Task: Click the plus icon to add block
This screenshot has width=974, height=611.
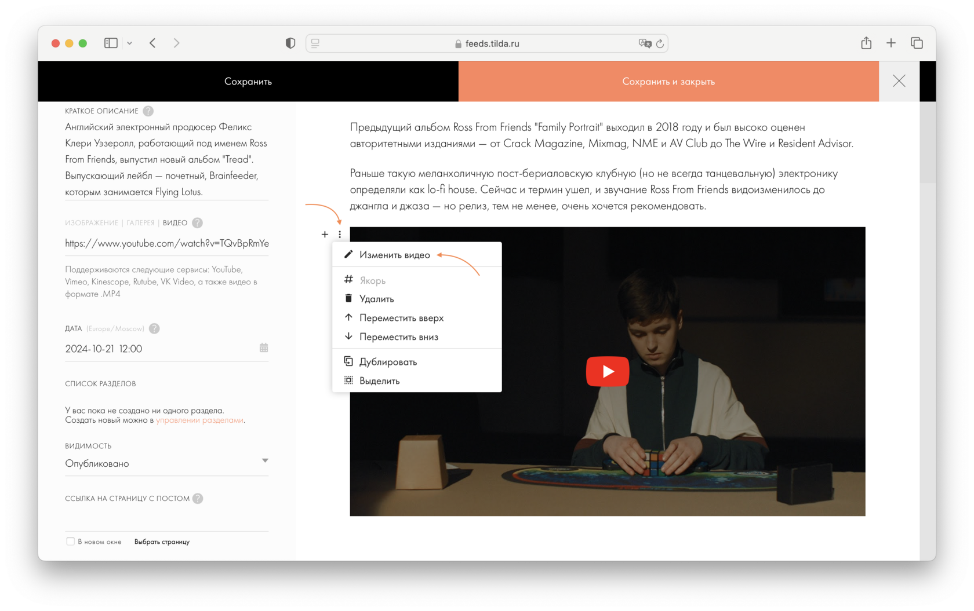Action: pyautogui.click(x=325, y=235)
